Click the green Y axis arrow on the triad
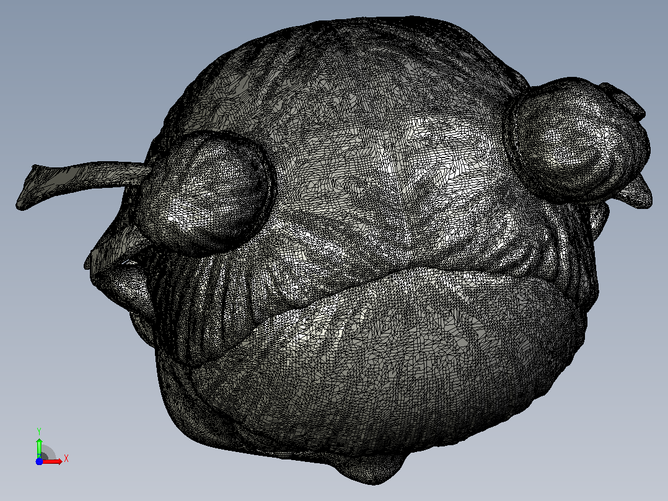 tap(39, 448)
